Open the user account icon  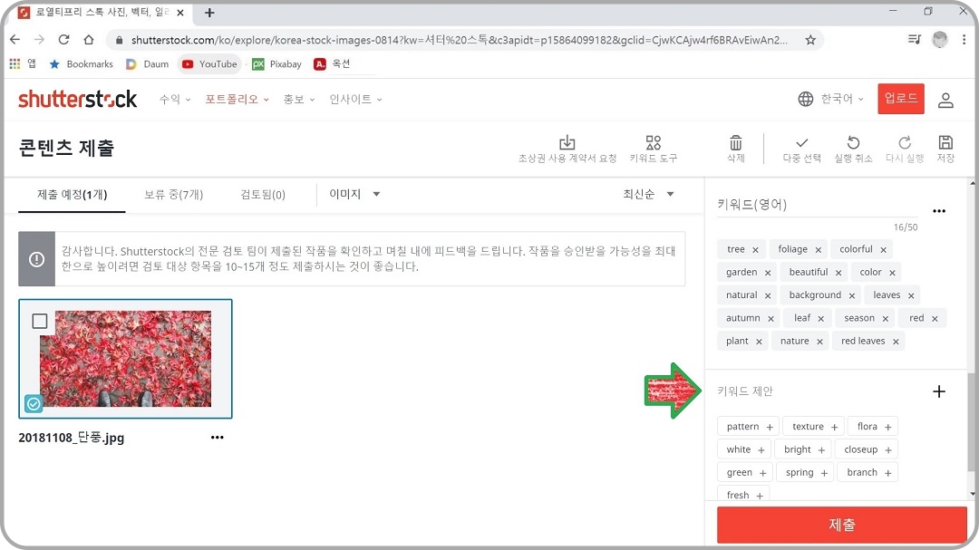point(945,100)
